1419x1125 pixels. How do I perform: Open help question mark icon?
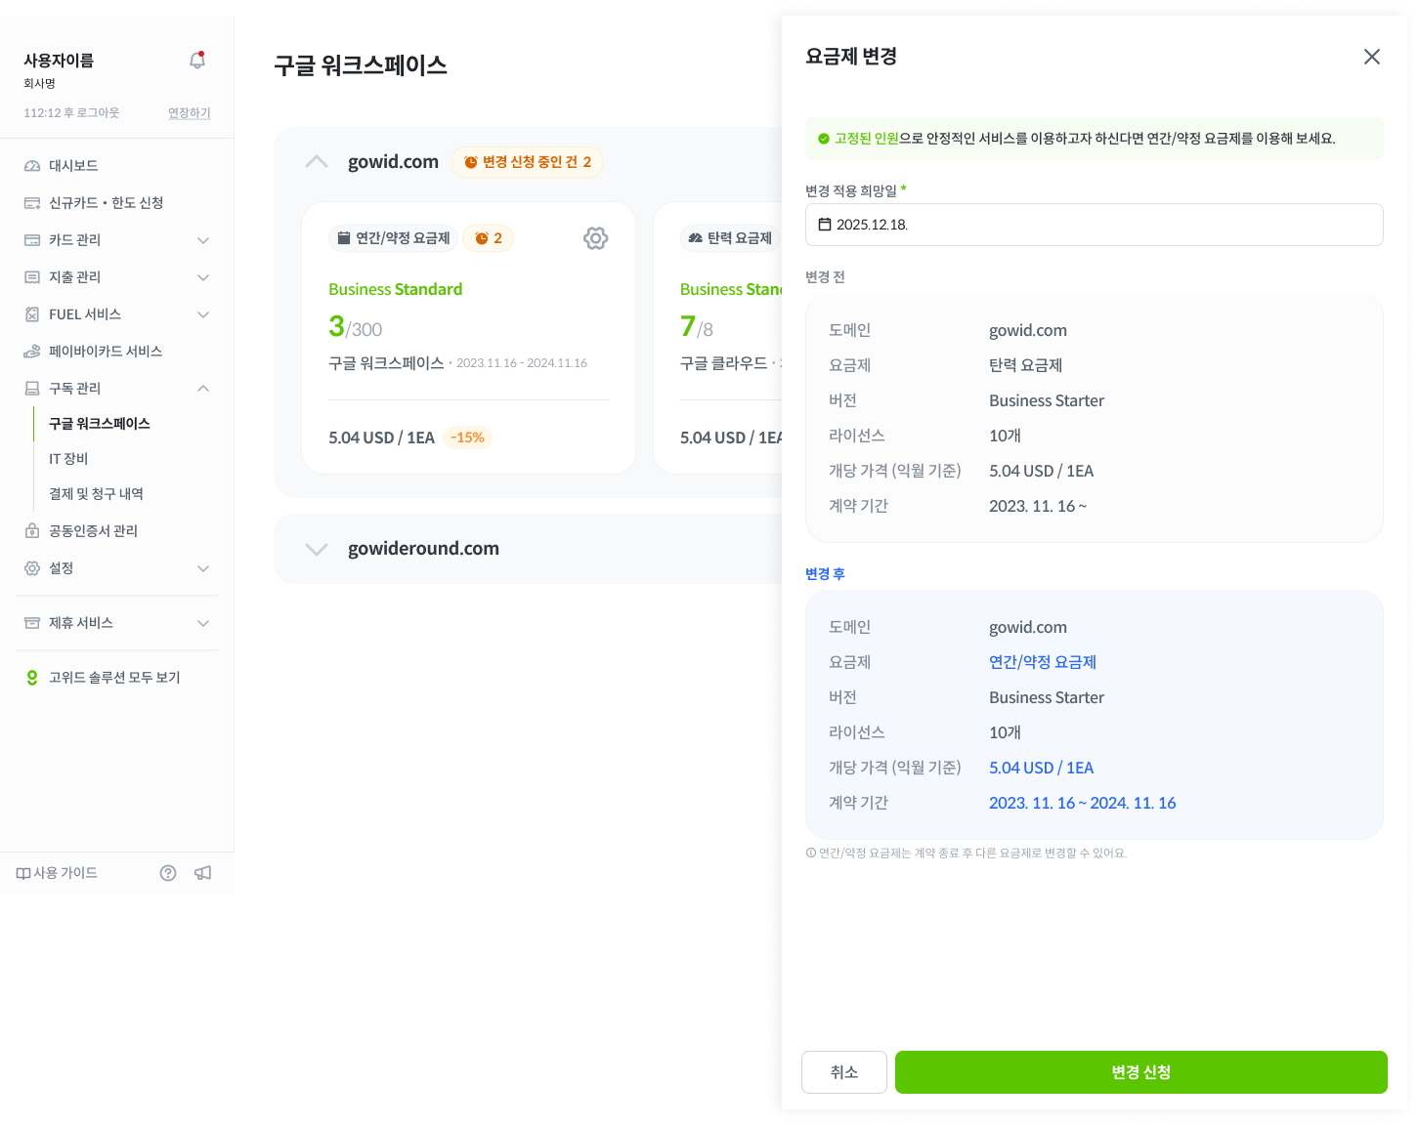[168, 873]
